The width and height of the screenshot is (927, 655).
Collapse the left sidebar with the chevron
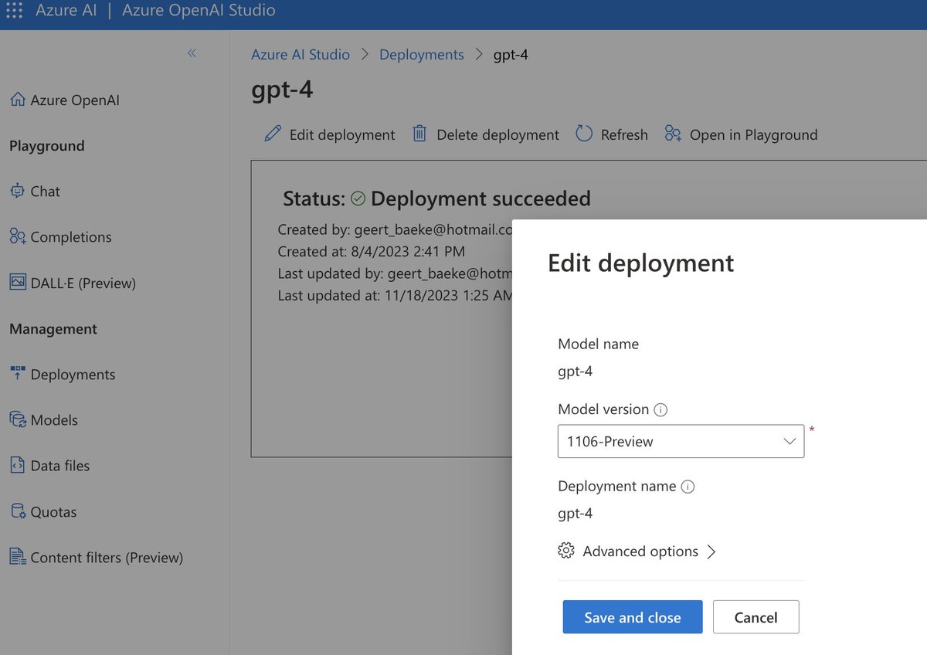(x=192, y=53)
